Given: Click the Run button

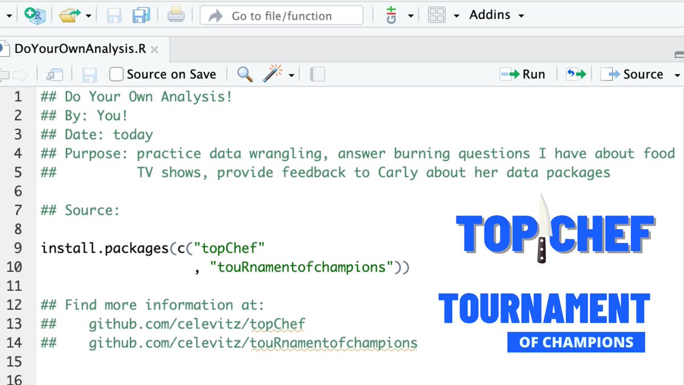Looking at the screenshot, I should click(522, 74).
